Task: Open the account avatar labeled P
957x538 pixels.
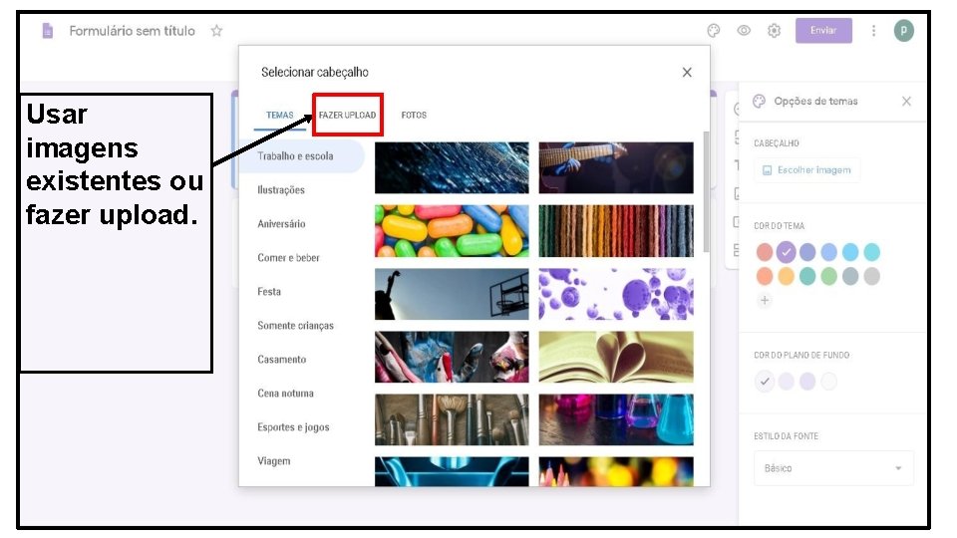Action: click(903, 31)
